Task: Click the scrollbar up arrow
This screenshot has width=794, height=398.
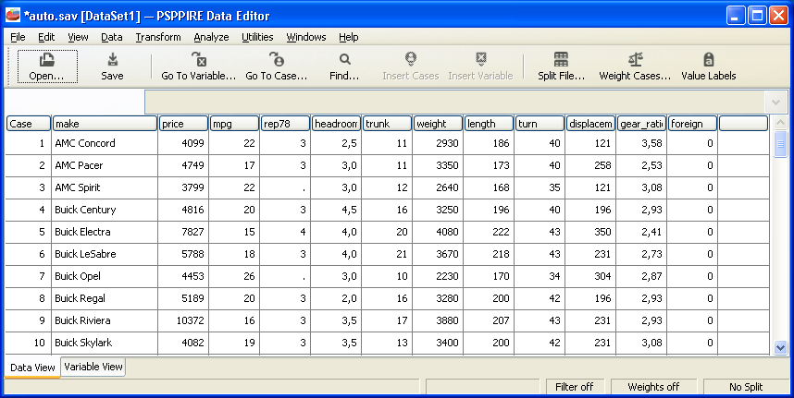Action: pos(780,123)
